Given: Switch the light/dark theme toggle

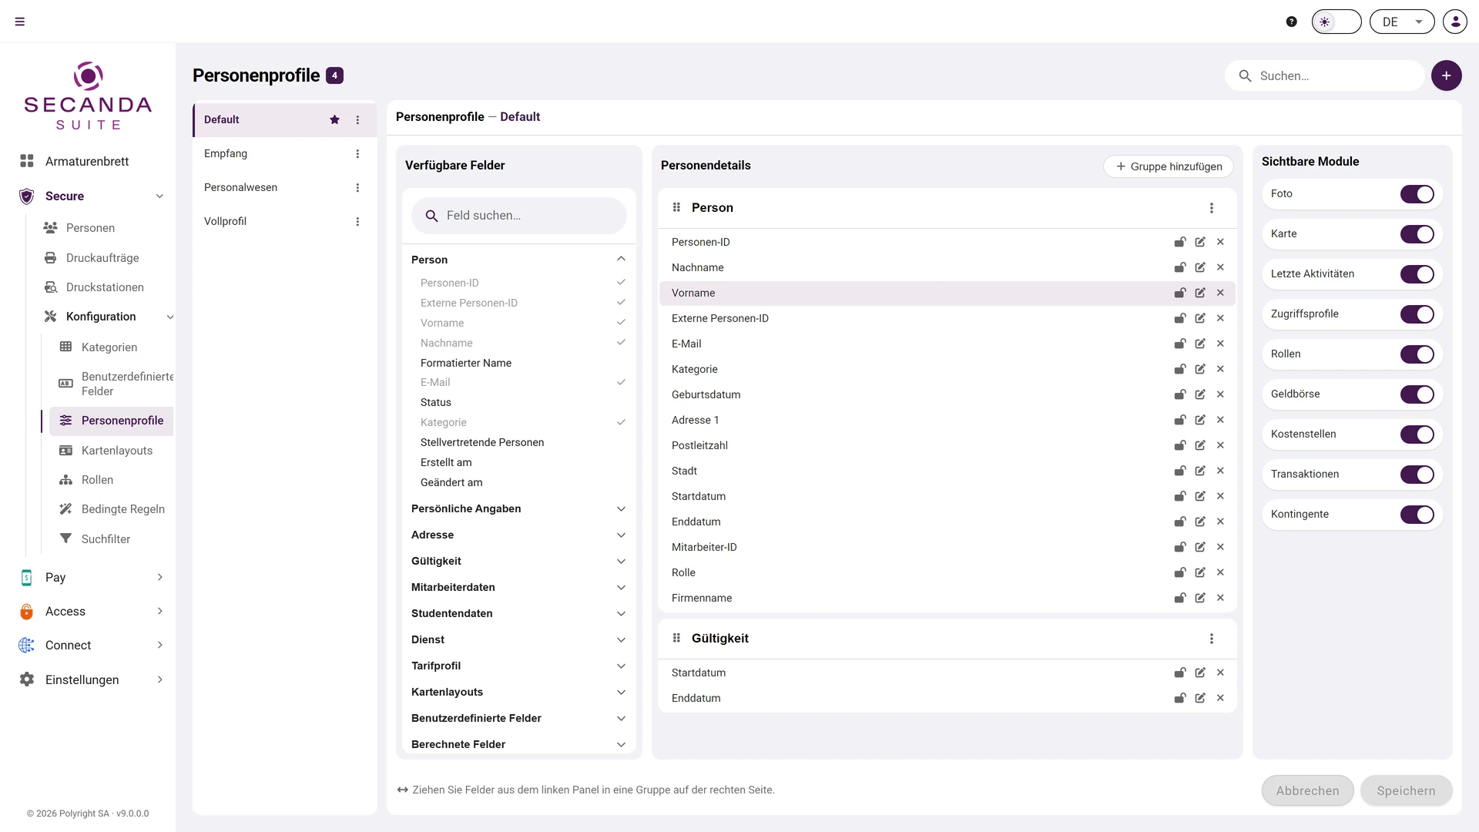Looking at the screenshot, I should (x=1336, y=22).
